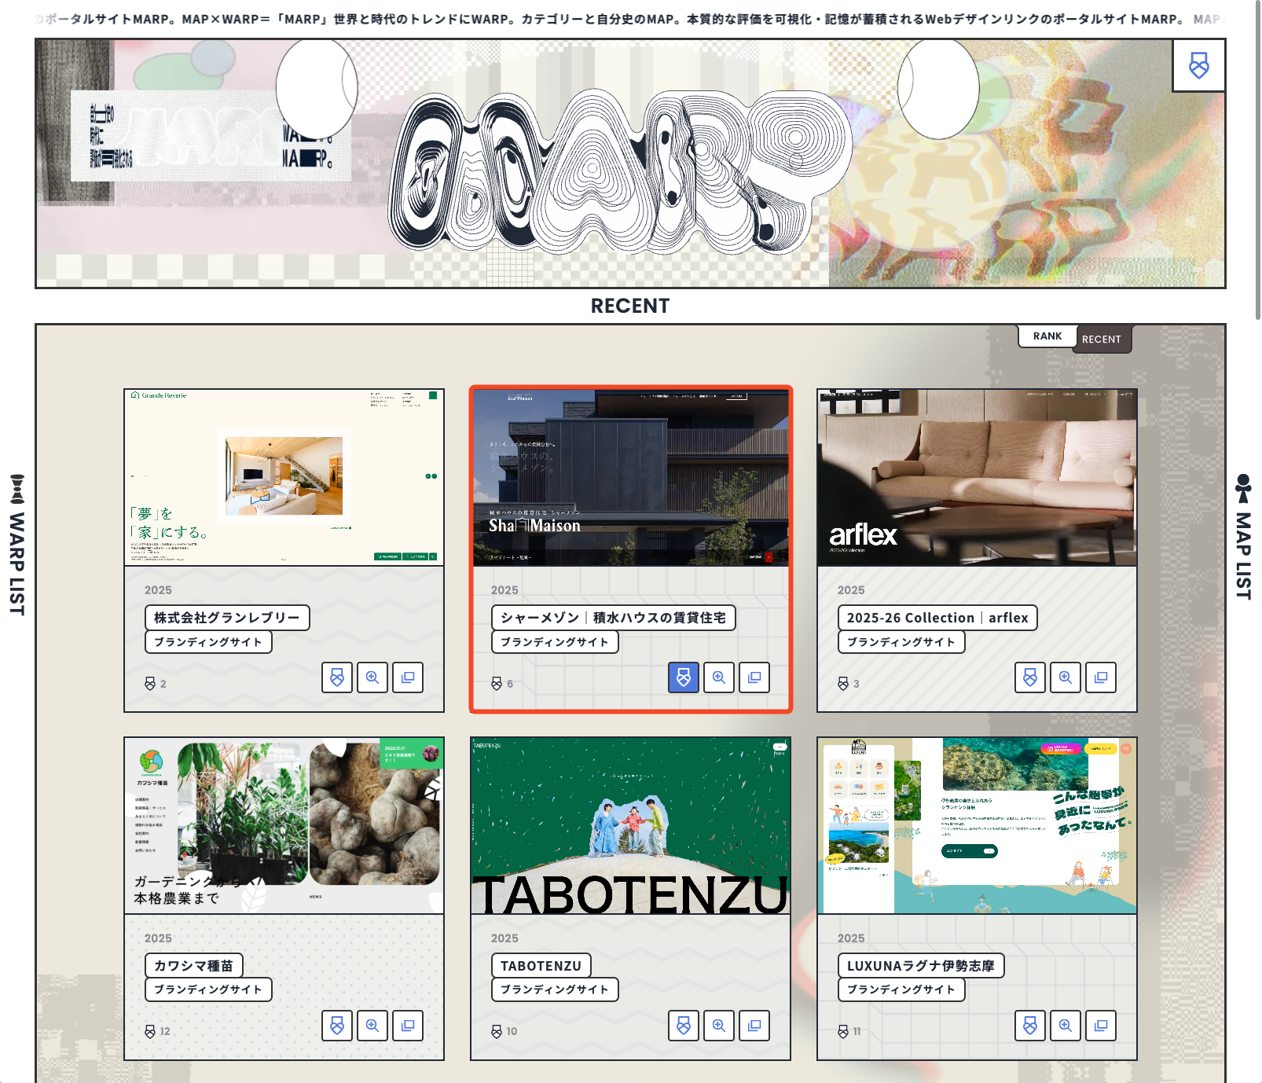Select ブランディングサイト tag on TABOTENZU card

click(x=555, y=989)
